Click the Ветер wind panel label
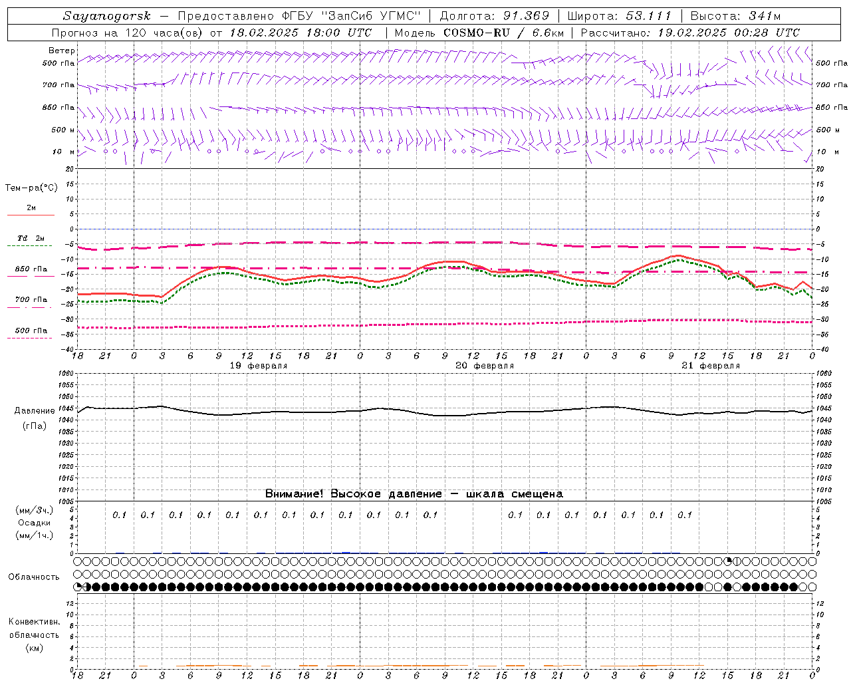 tap(62, 51)
